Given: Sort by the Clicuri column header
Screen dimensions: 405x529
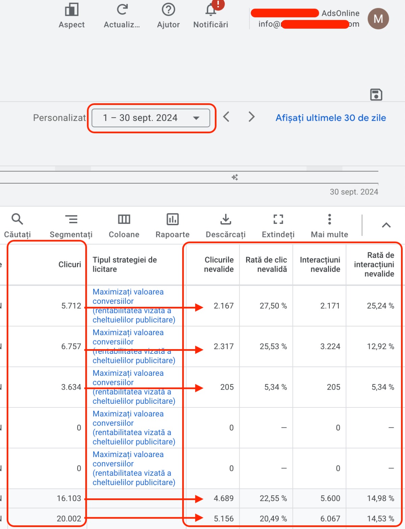Looking at the screenshot, I should coord(70,264).
